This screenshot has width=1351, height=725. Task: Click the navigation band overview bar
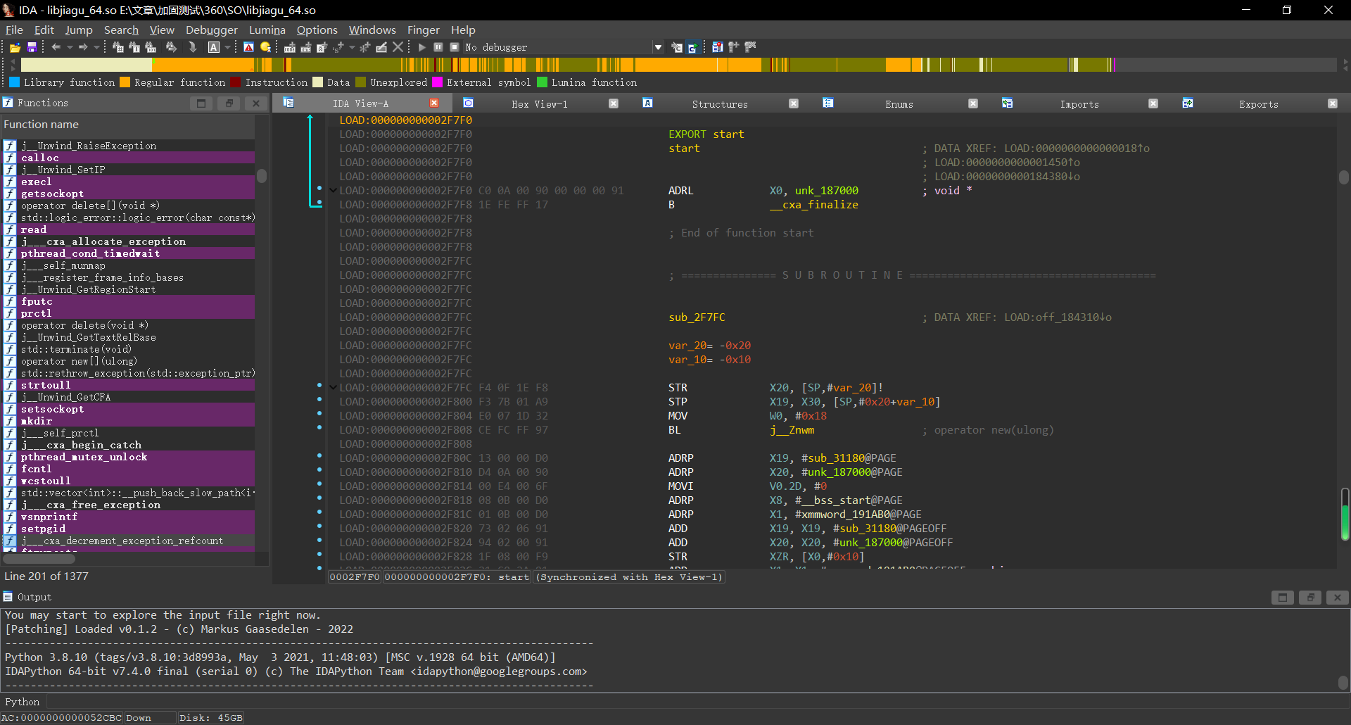pyautogui.click(x=678, y=65)
